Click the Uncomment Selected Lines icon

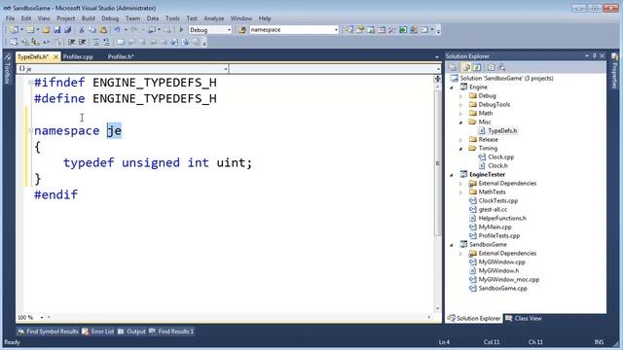[106, 42]
